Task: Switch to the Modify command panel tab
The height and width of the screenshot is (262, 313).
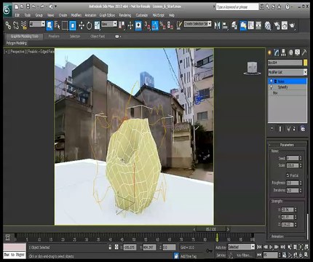Action: pyautogui.click(x=277, y=52)
